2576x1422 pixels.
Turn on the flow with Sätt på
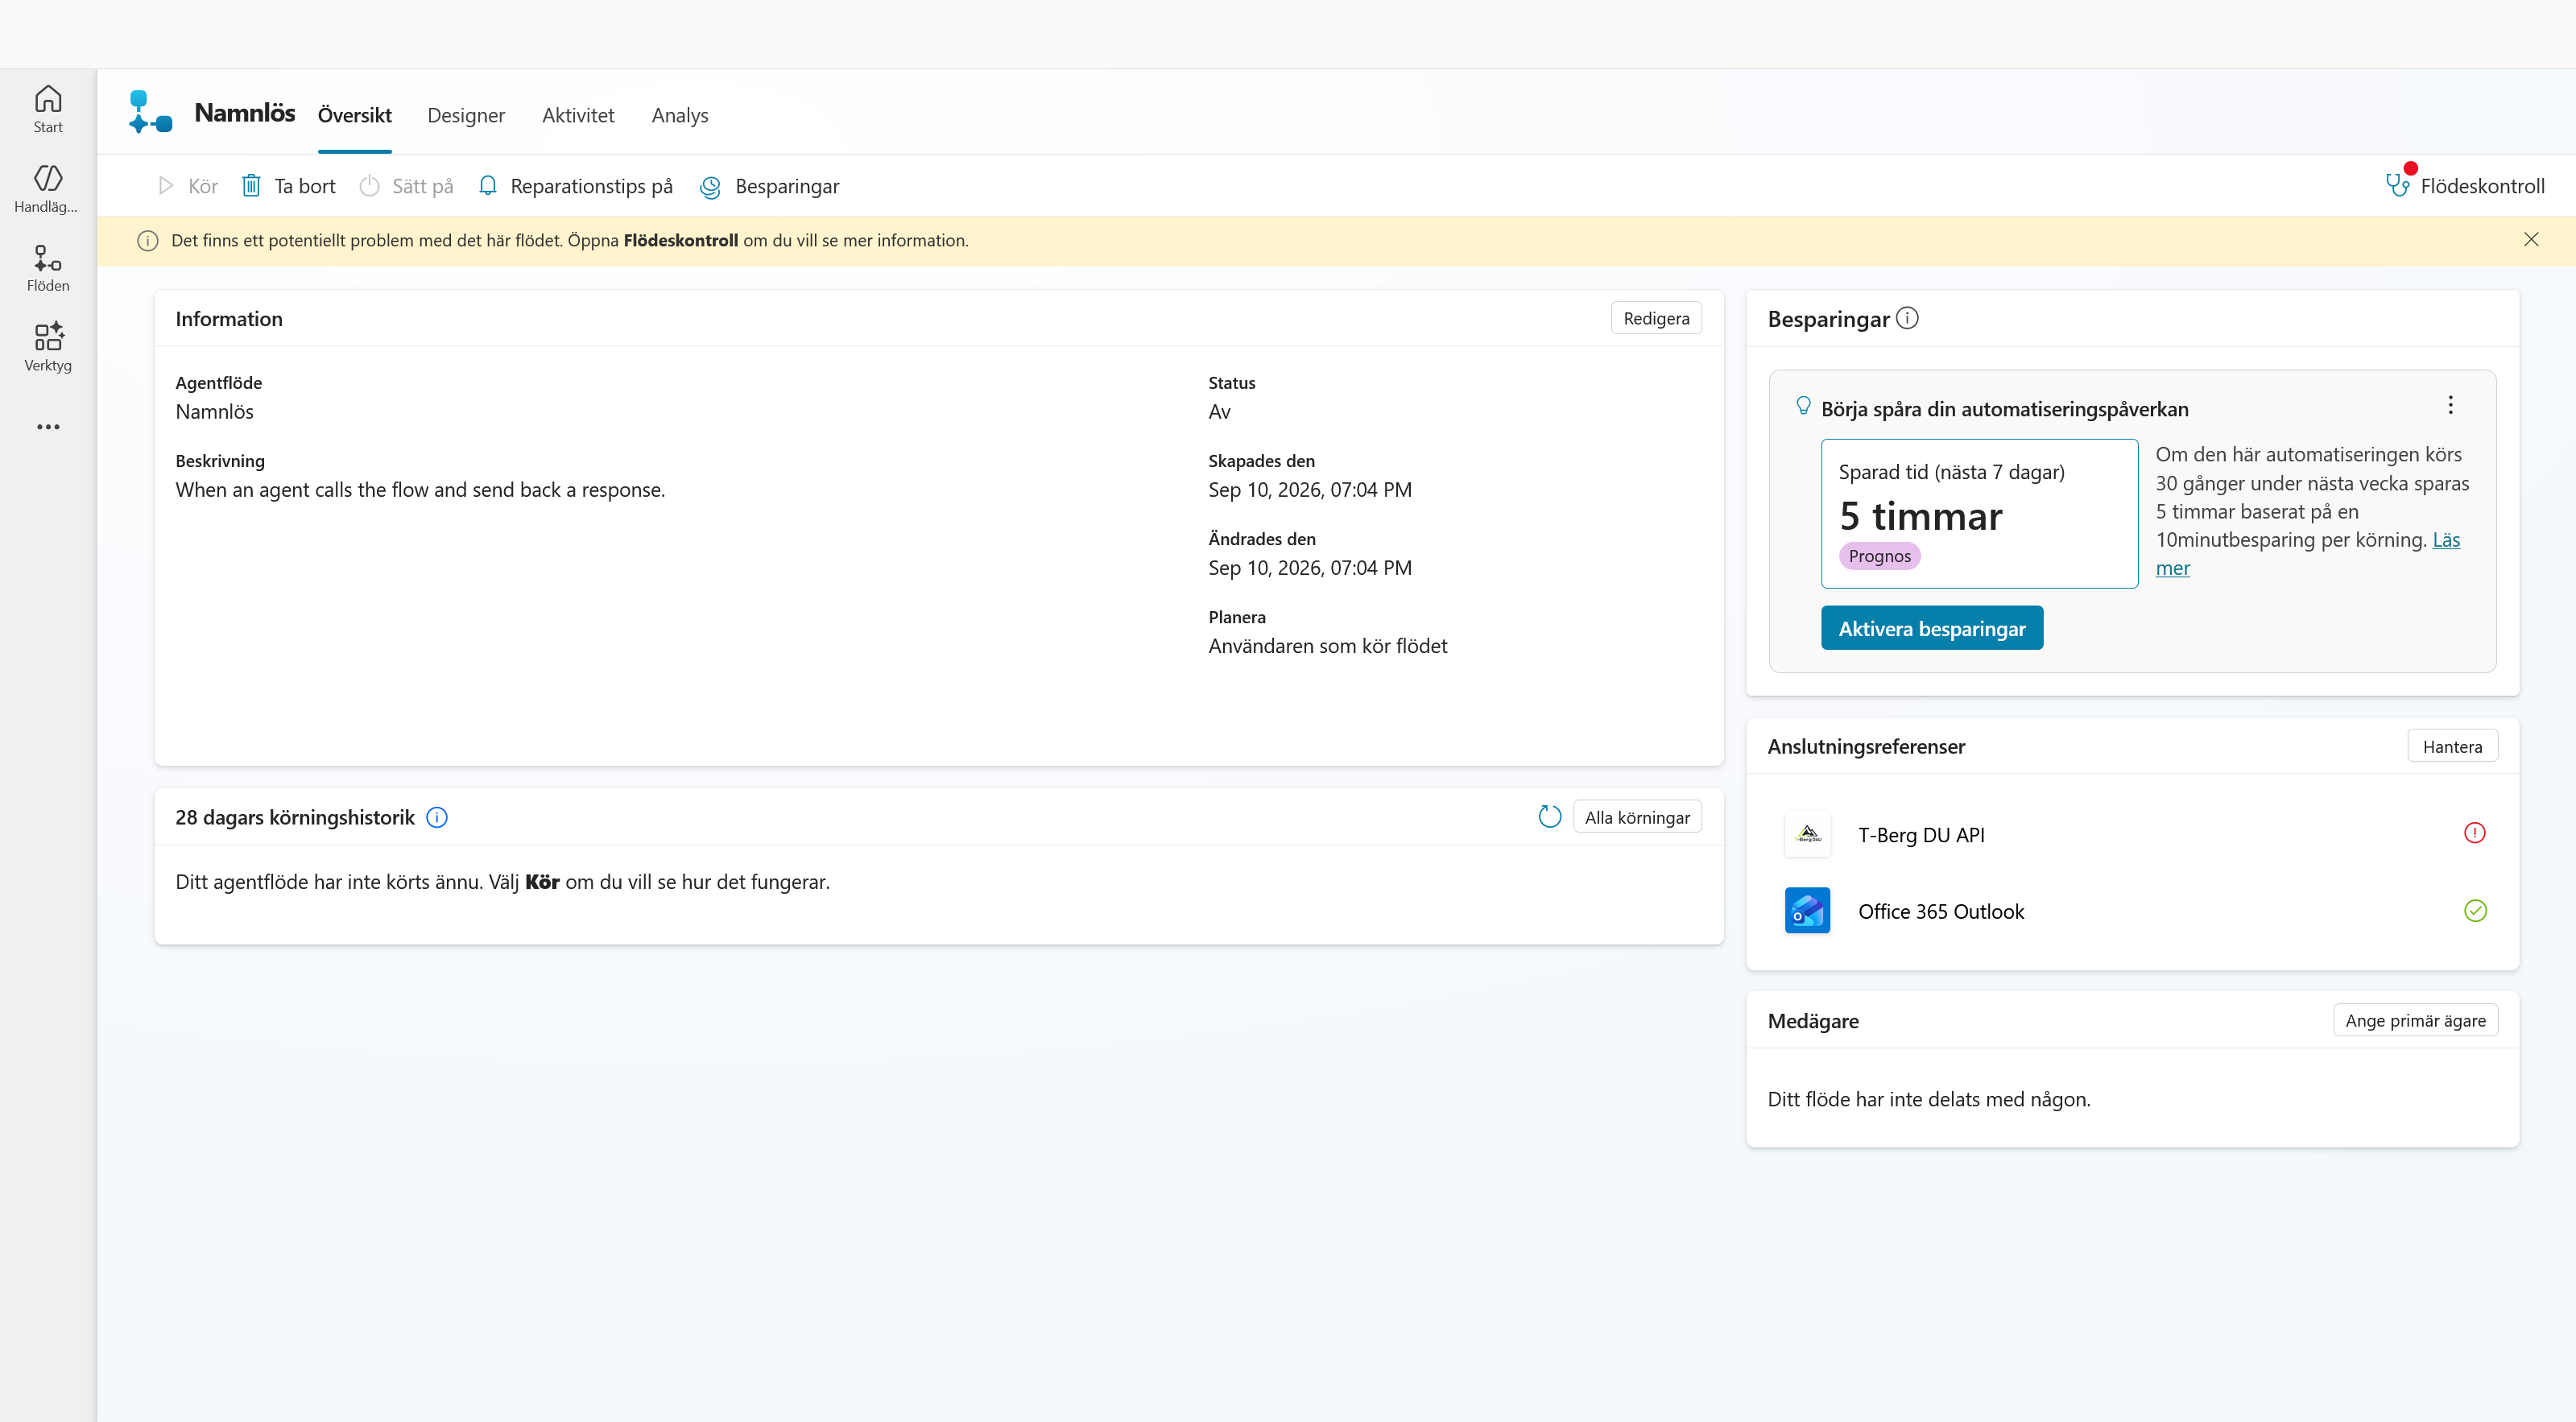click(406, 186)
